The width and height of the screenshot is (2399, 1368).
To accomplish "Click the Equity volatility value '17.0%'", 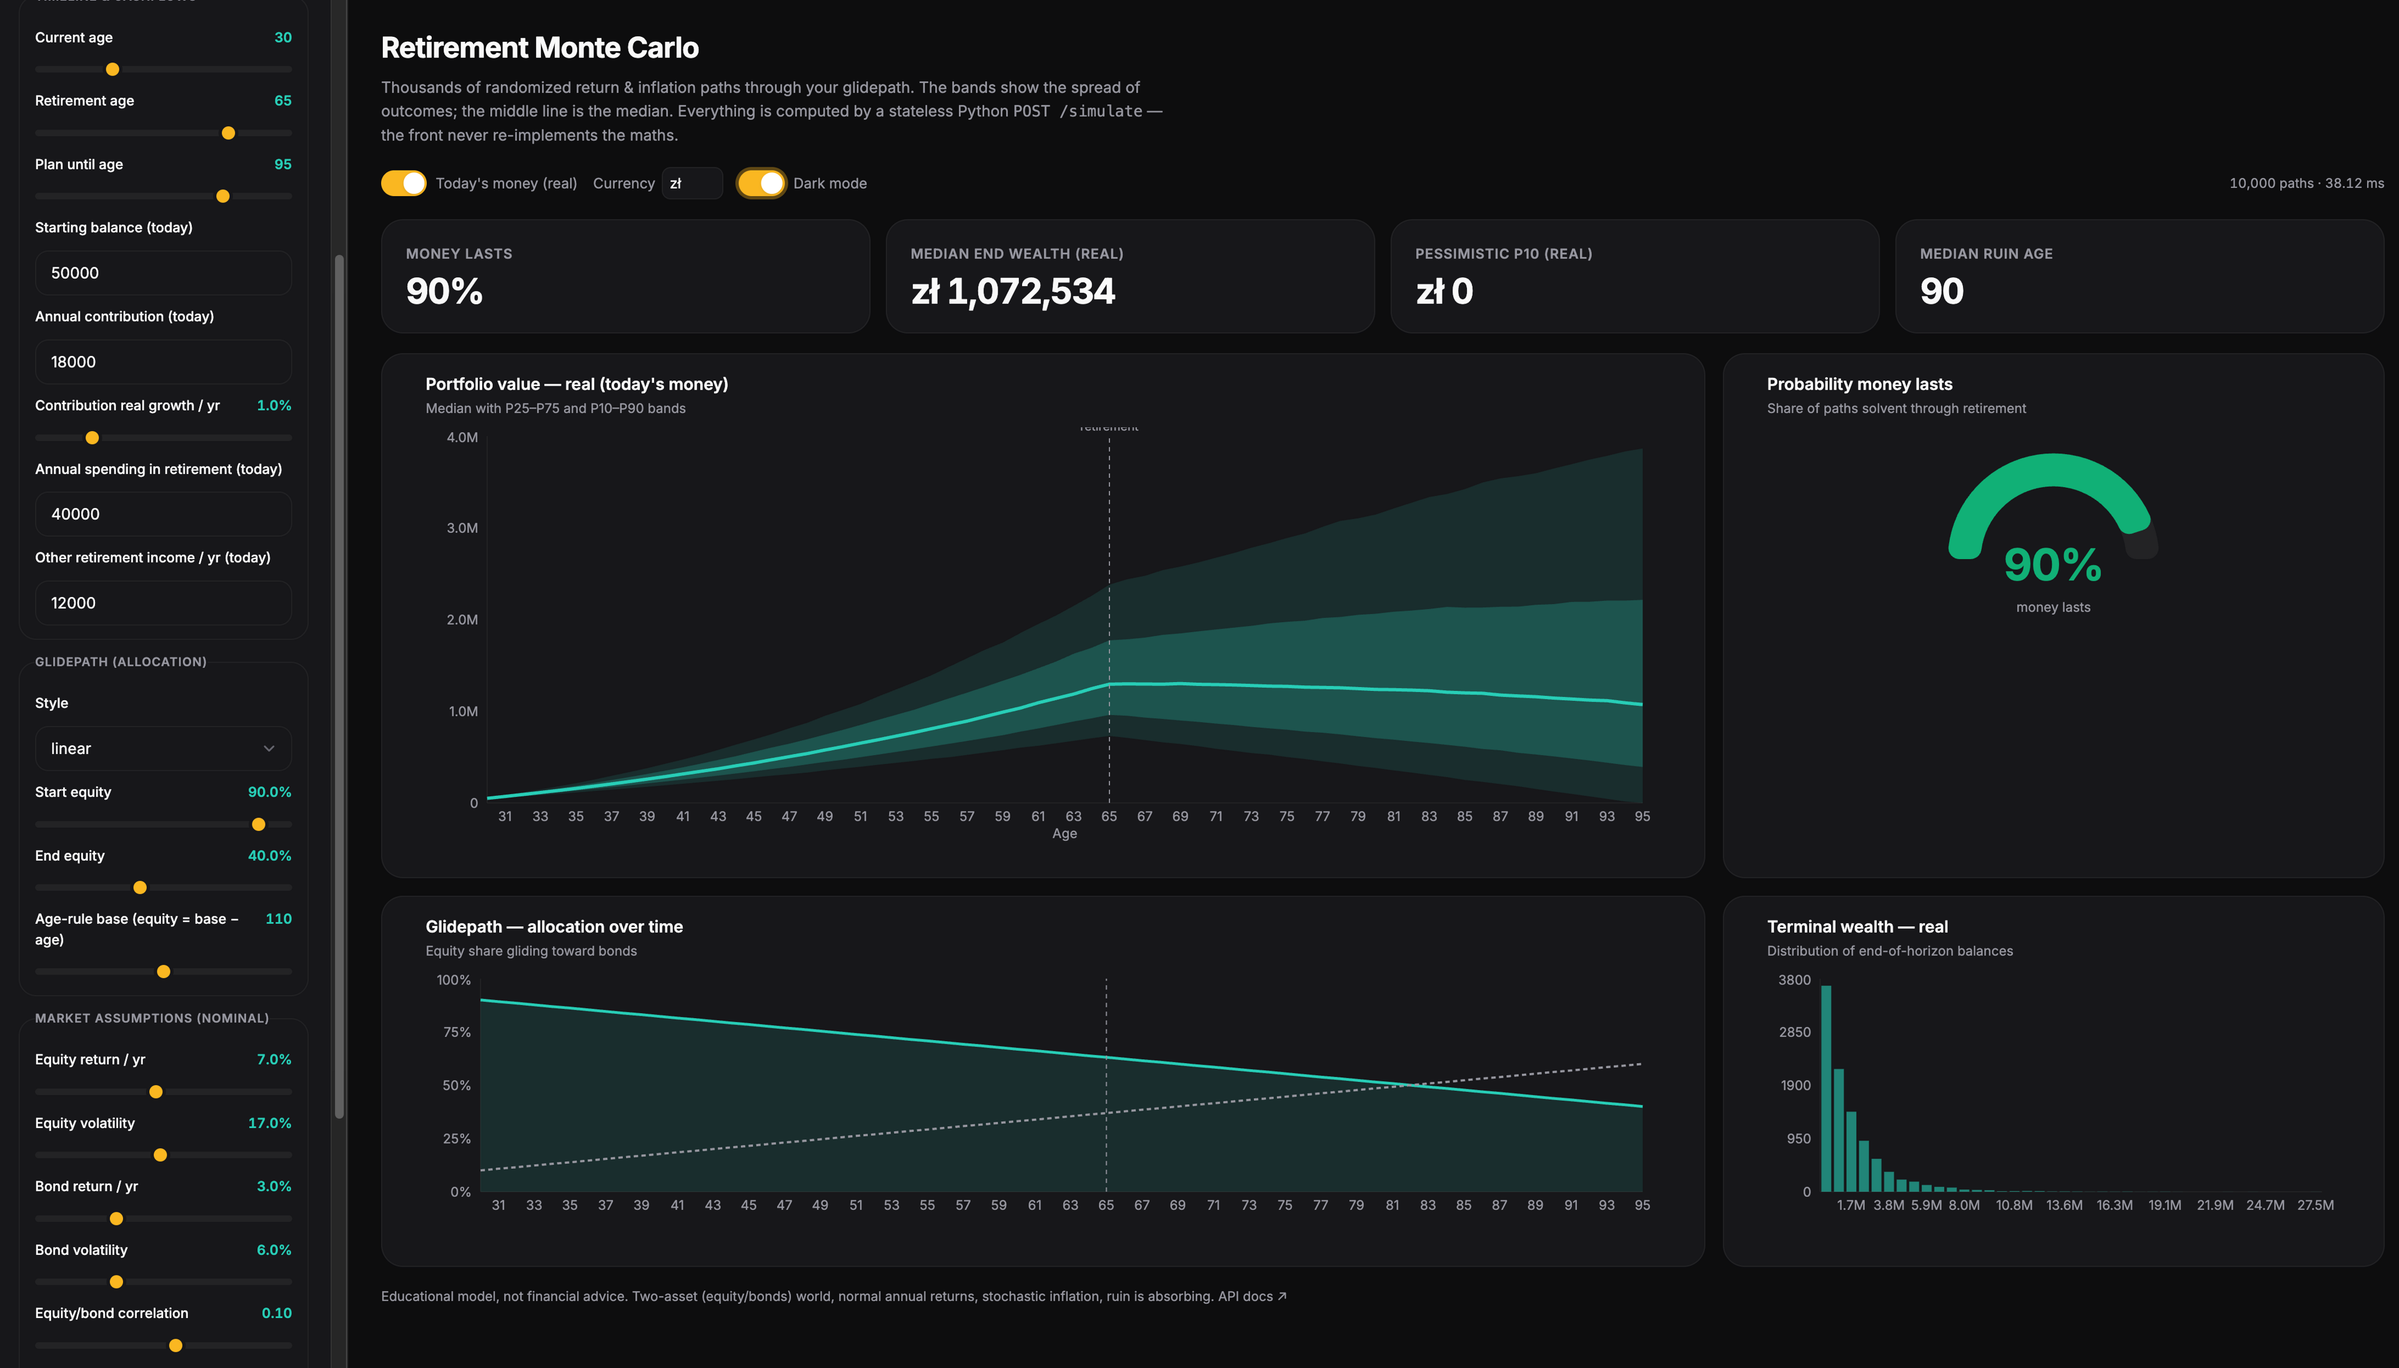I will [269, 1123].
